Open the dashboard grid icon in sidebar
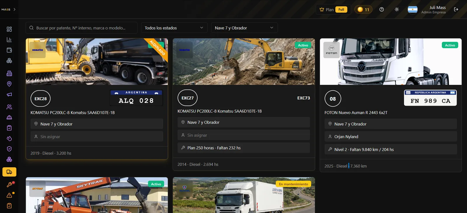Viewport: 467px width, 213px height. click(x=9, y=29)
